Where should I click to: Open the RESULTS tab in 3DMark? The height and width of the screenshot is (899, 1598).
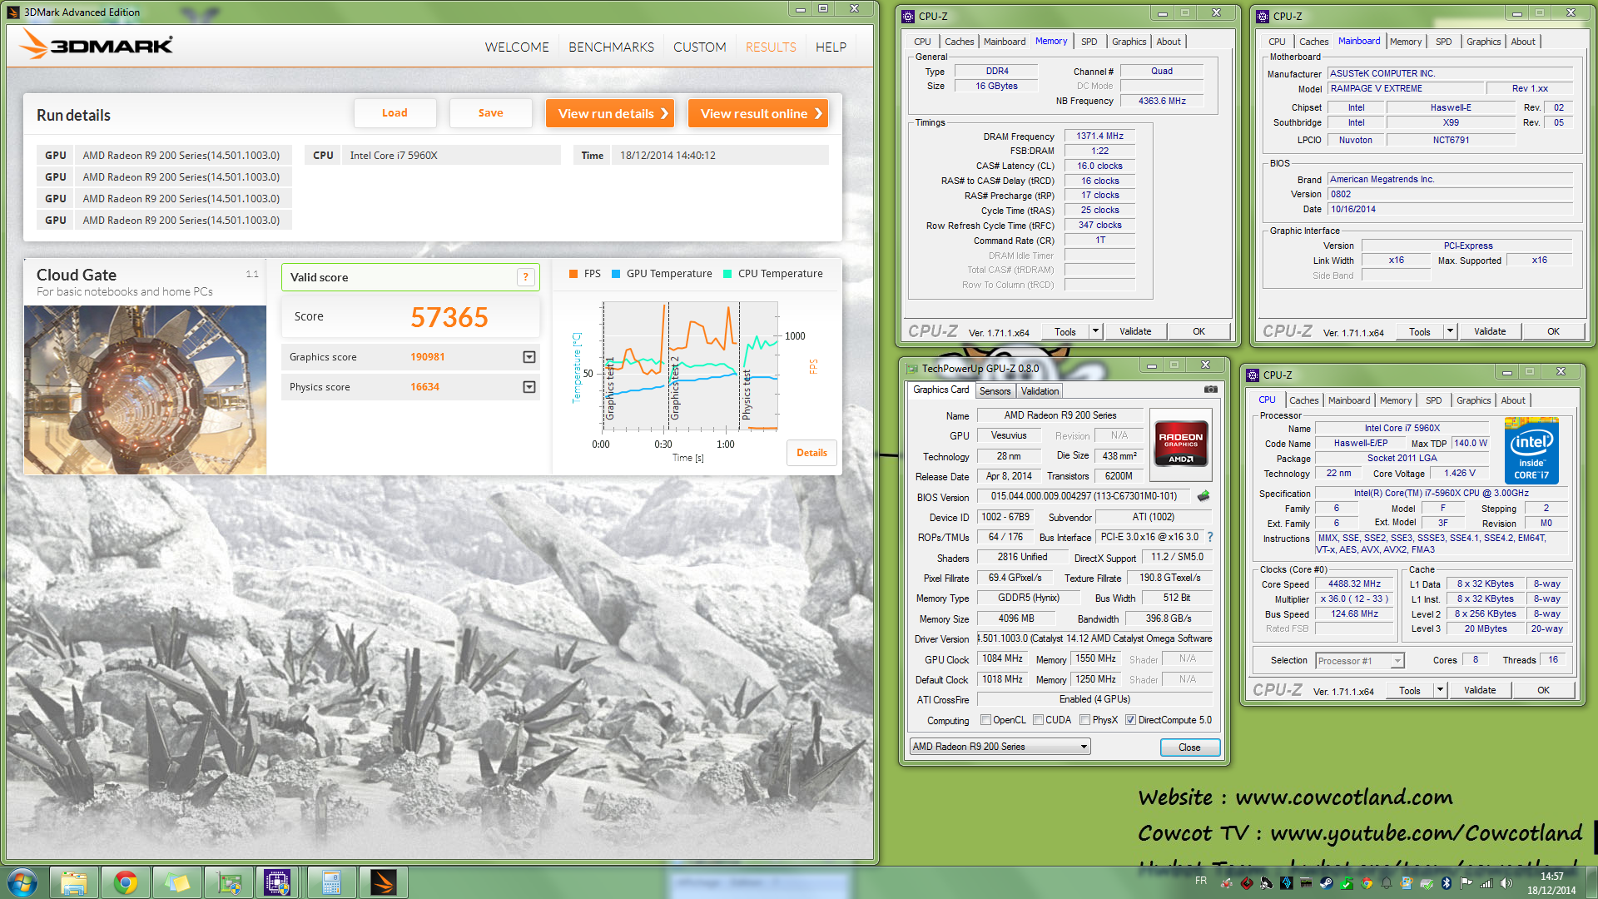point(771,47)
